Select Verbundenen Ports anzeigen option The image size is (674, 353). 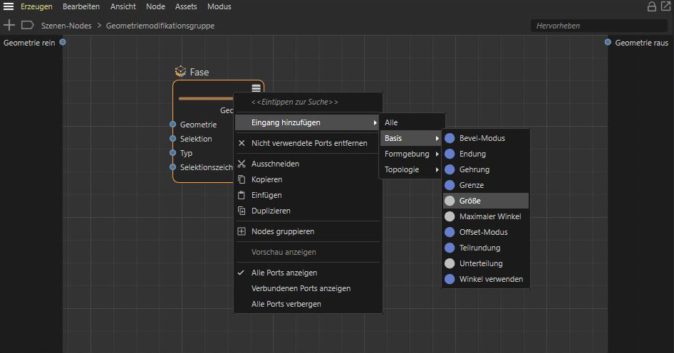[301, 288]
